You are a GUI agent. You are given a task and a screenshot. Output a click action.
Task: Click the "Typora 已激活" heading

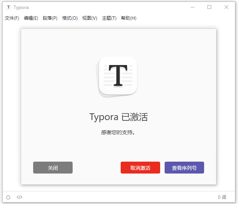(x=118, y=117)
